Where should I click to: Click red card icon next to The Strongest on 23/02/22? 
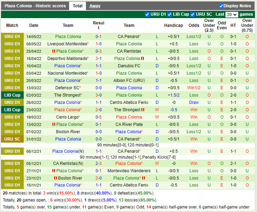point(143,110)
